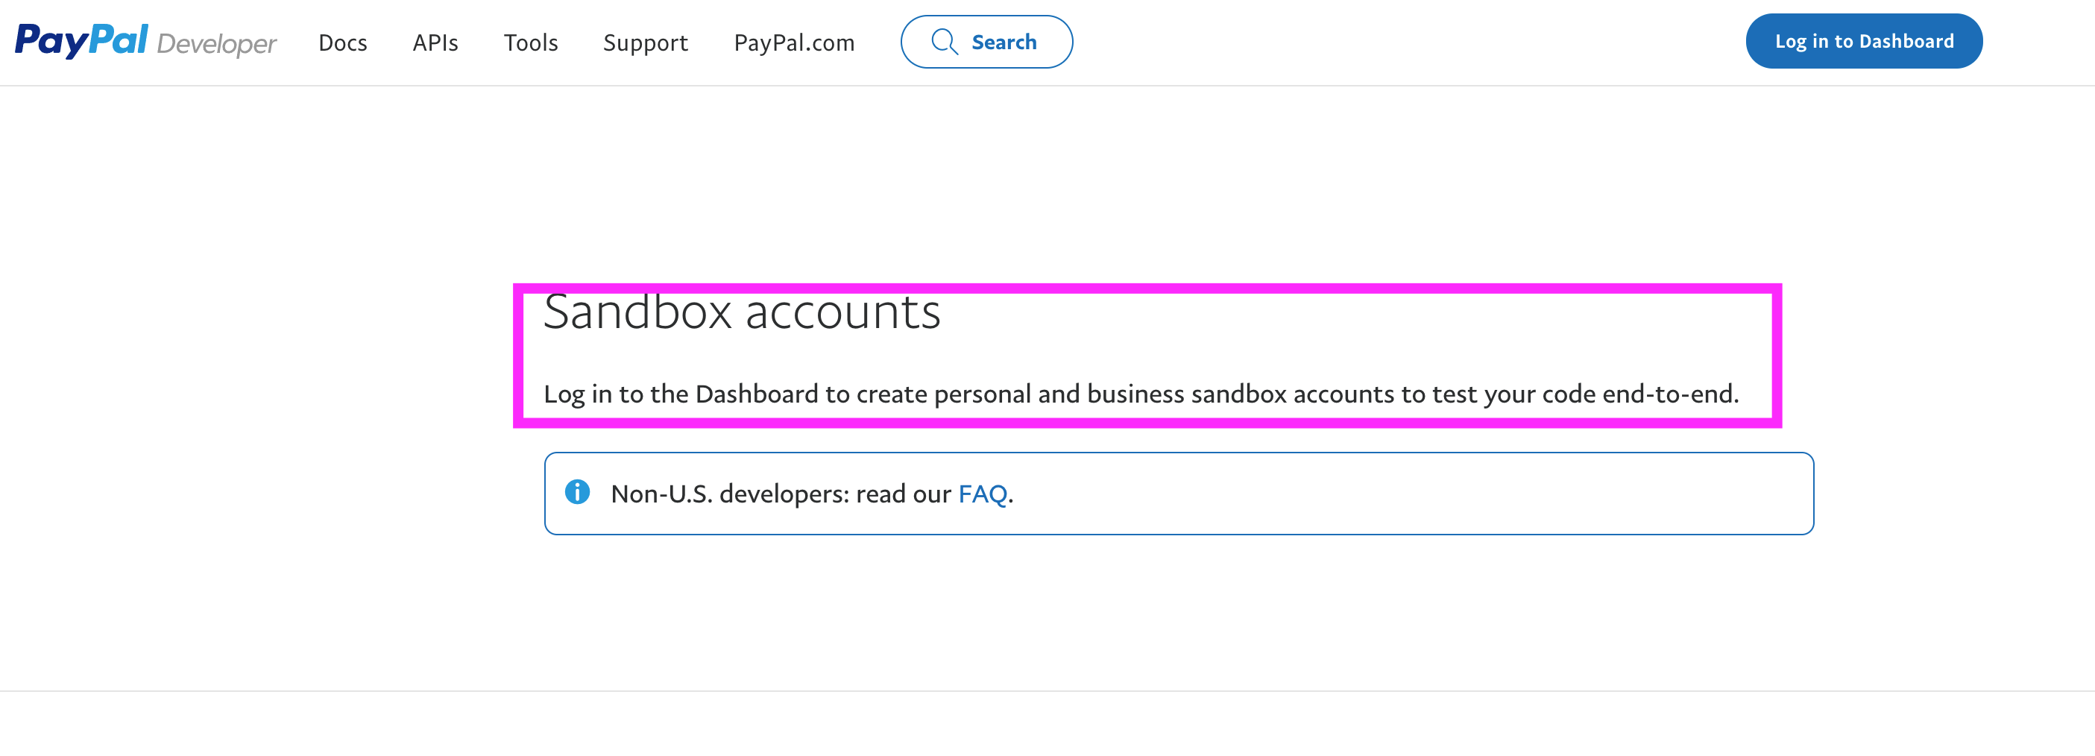The height and width of the screenshot is (756, 2095).
Task: Click the Non-U.S. developers notice text
Action: (x=781, y=494)
